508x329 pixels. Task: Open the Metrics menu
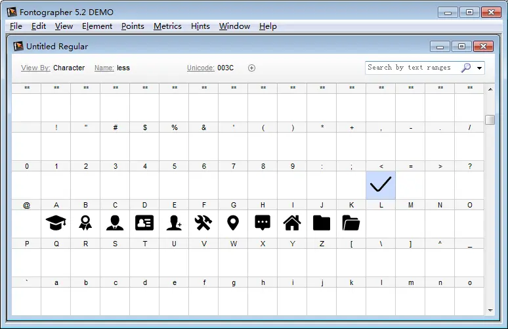[x=167, y=26]
